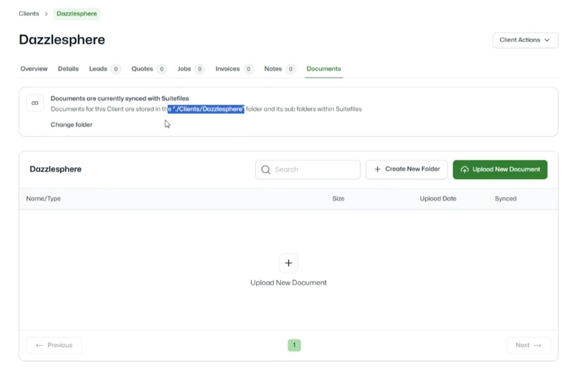This screenshot has height=377, width=586.
Task: Open the Details tab
Action: [68, 68]
